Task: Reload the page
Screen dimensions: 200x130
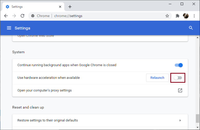Action: pyautogui.click(x=22, y=16)
